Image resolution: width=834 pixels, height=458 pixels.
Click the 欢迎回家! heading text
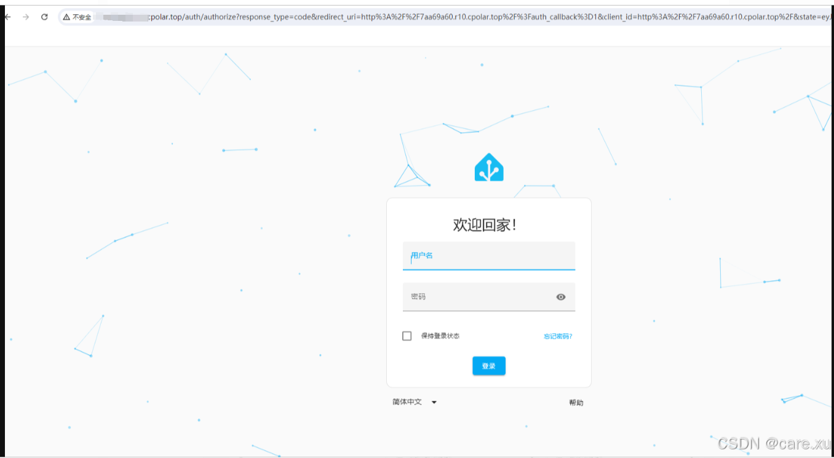485,225
